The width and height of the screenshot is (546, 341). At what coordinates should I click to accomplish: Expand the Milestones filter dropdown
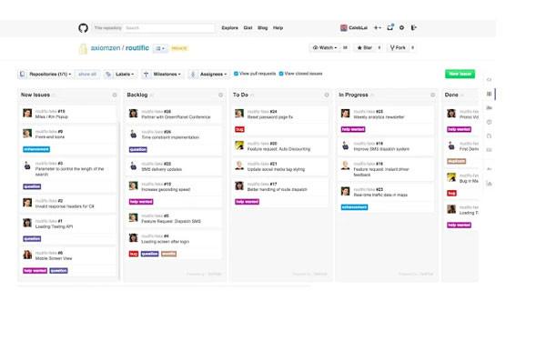[x=163, y=75]
